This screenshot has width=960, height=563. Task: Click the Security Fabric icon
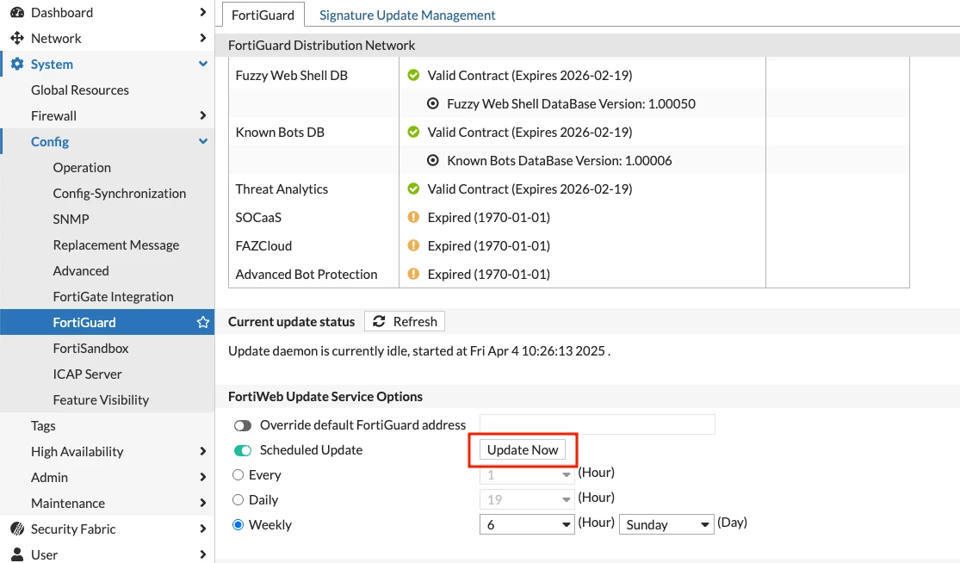pos(17,529)
